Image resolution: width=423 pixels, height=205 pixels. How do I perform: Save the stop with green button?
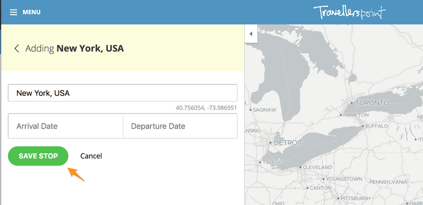38,156
